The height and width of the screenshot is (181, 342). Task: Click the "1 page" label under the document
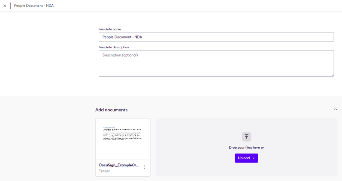pos(105,171)
